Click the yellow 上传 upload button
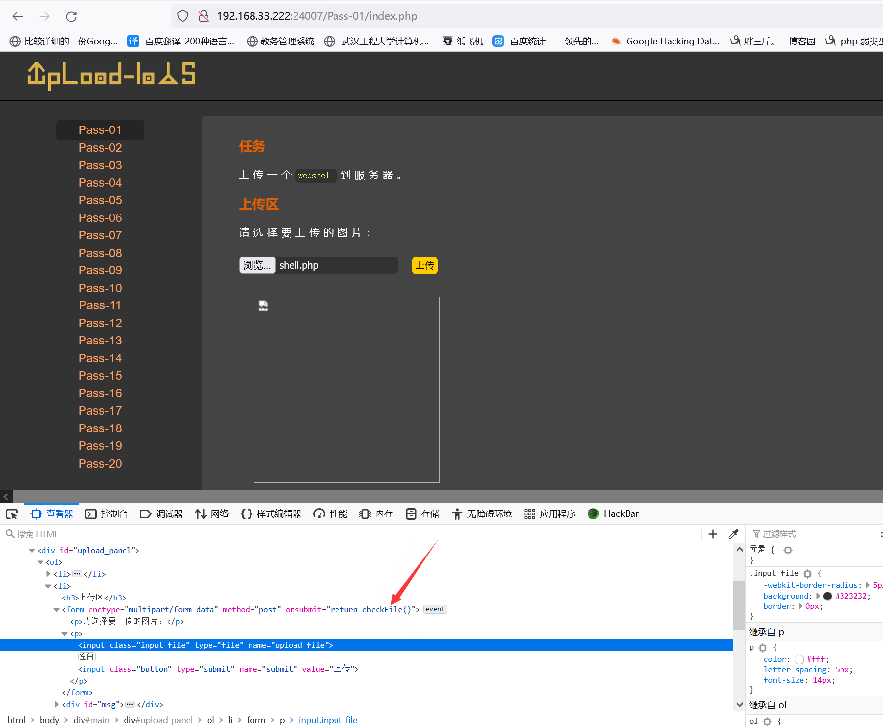This screenshot has width=883, height=727. click(x=424, y=265)
